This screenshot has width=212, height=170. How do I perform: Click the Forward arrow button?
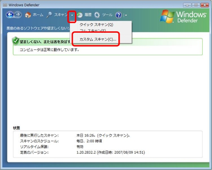tap(18, 15)
